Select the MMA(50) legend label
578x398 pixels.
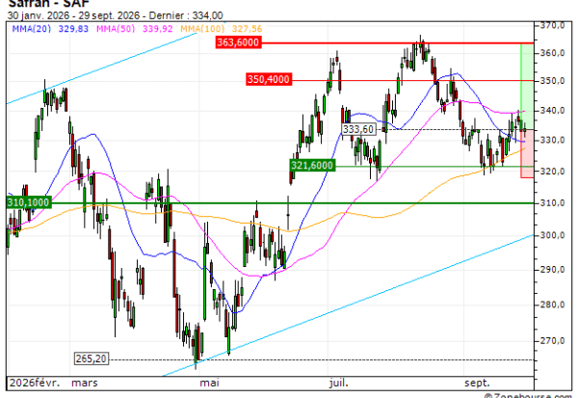click(116, 29)
